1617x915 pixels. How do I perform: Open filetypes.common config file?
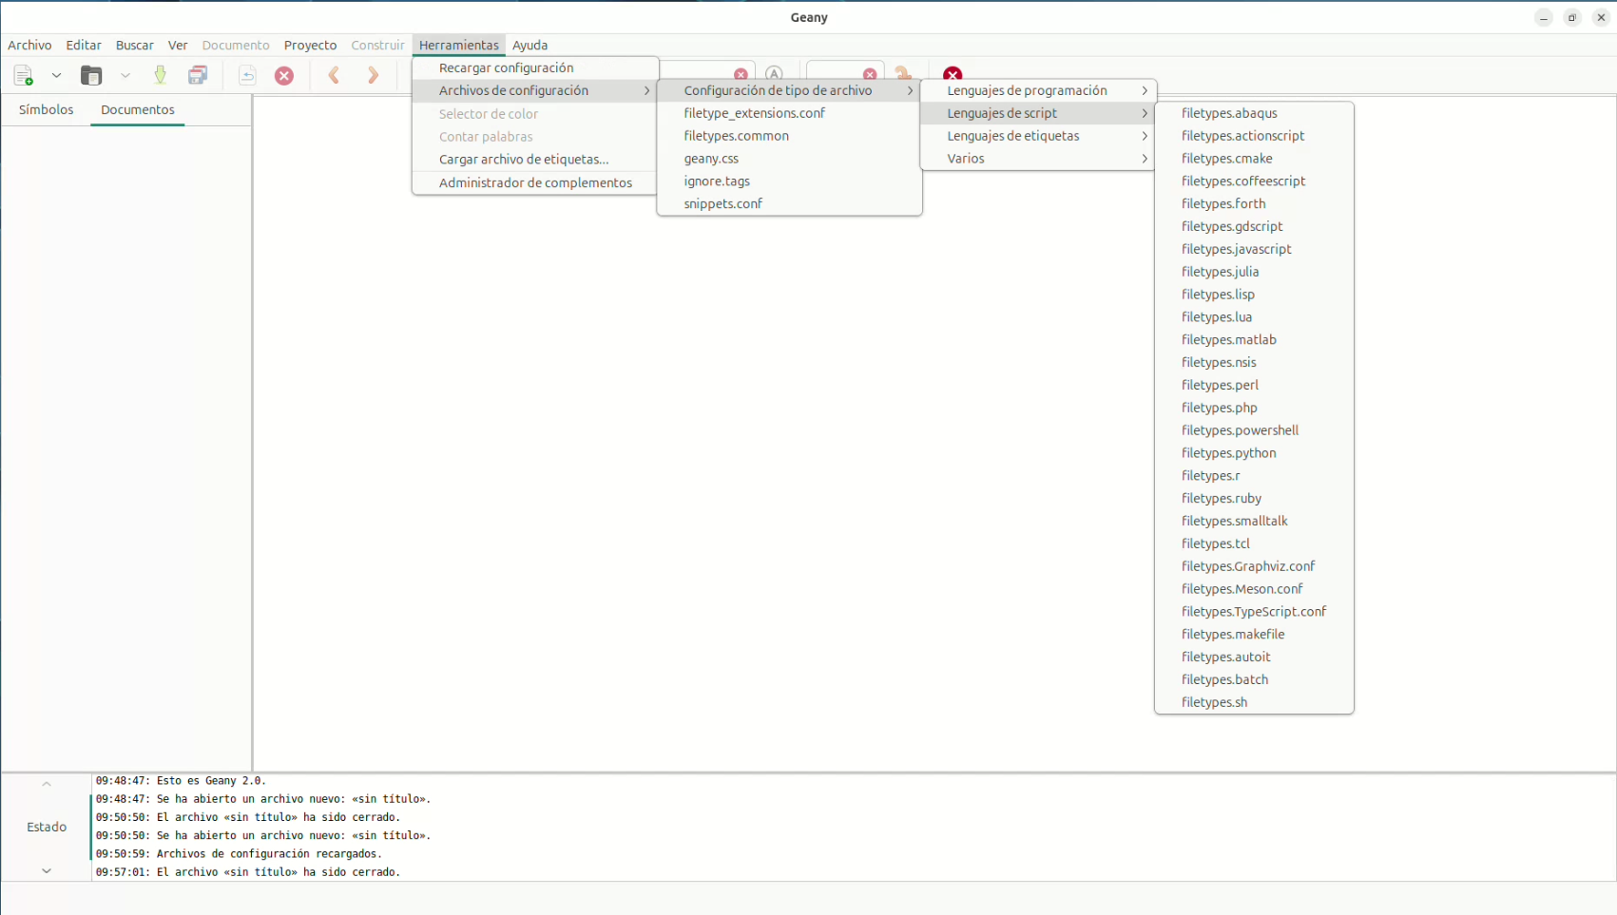[789, 136]
